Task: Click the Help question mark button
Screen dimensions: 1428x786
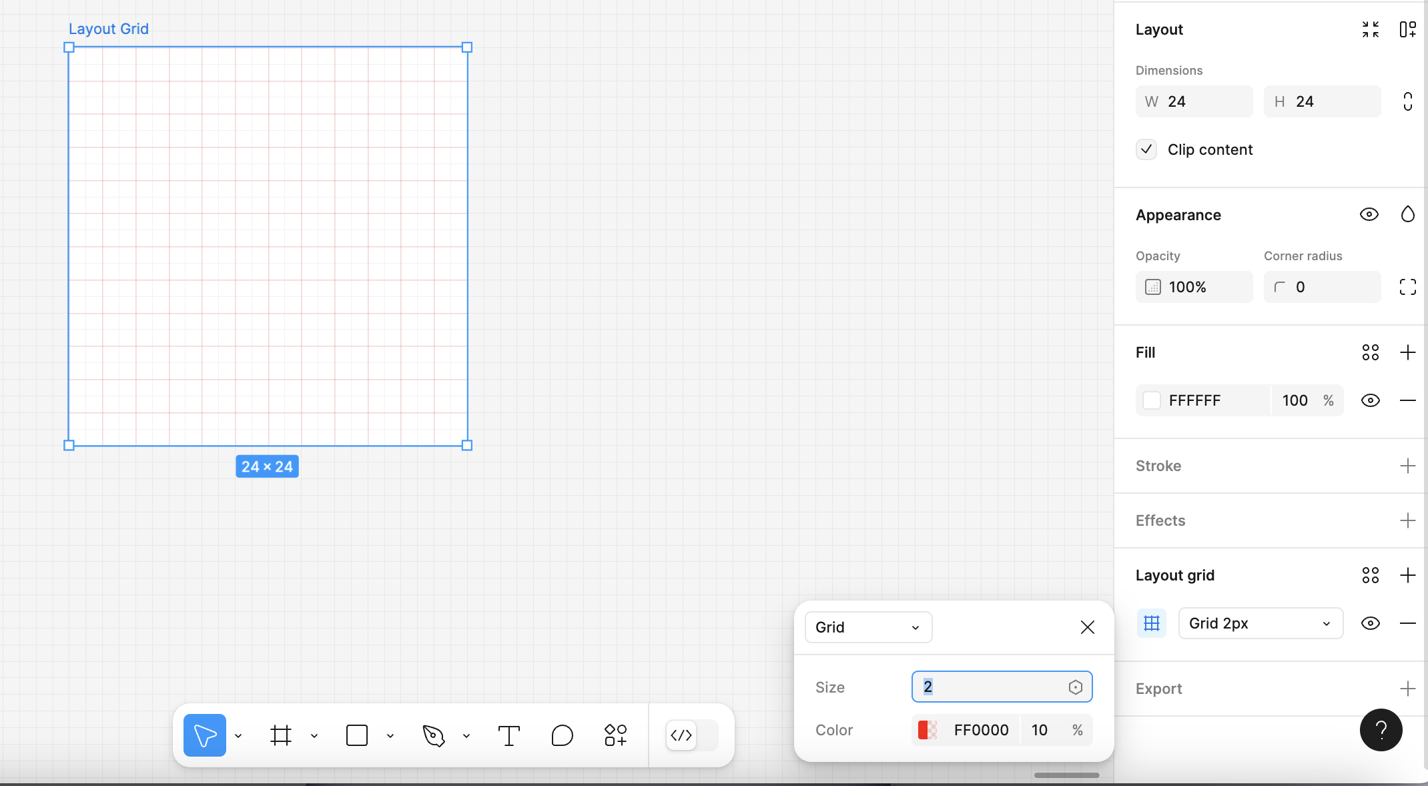Action: [x=1381, y=730]
